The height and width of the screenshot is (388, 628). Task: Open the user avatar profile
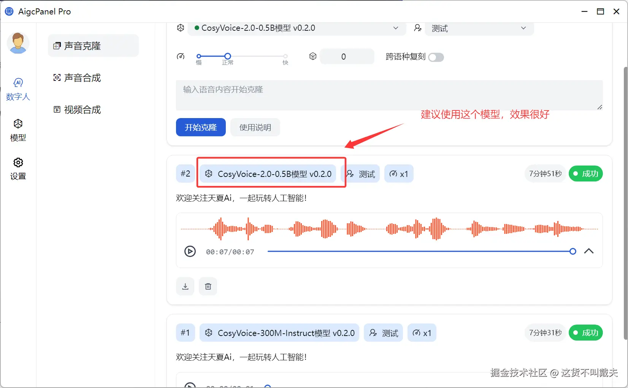point(18,43)
